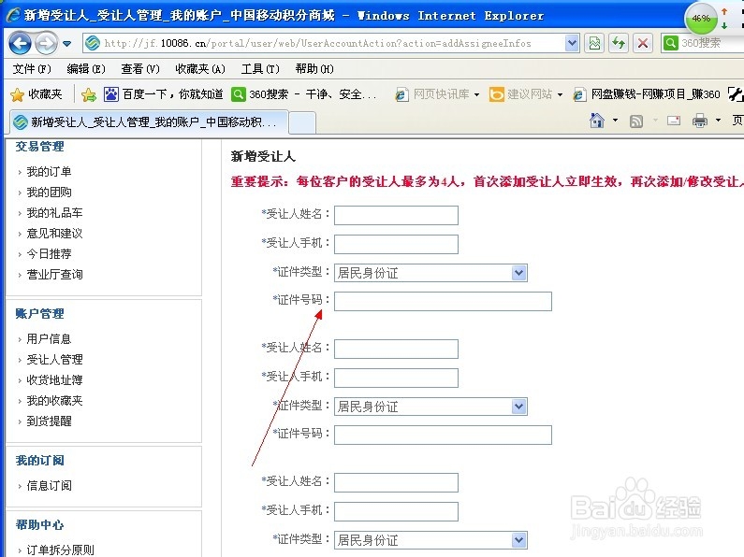Click the second 证件号码 input field
The height and width of the screenshot is (557, 744).
click(x=444, y=435)
